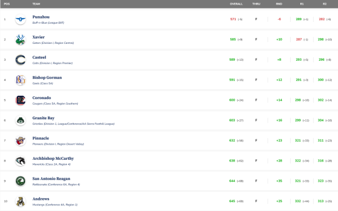Viewport: 338px width, 211px height.
Task: Click Coronado's R2 score 302
Action: [321, 100]
